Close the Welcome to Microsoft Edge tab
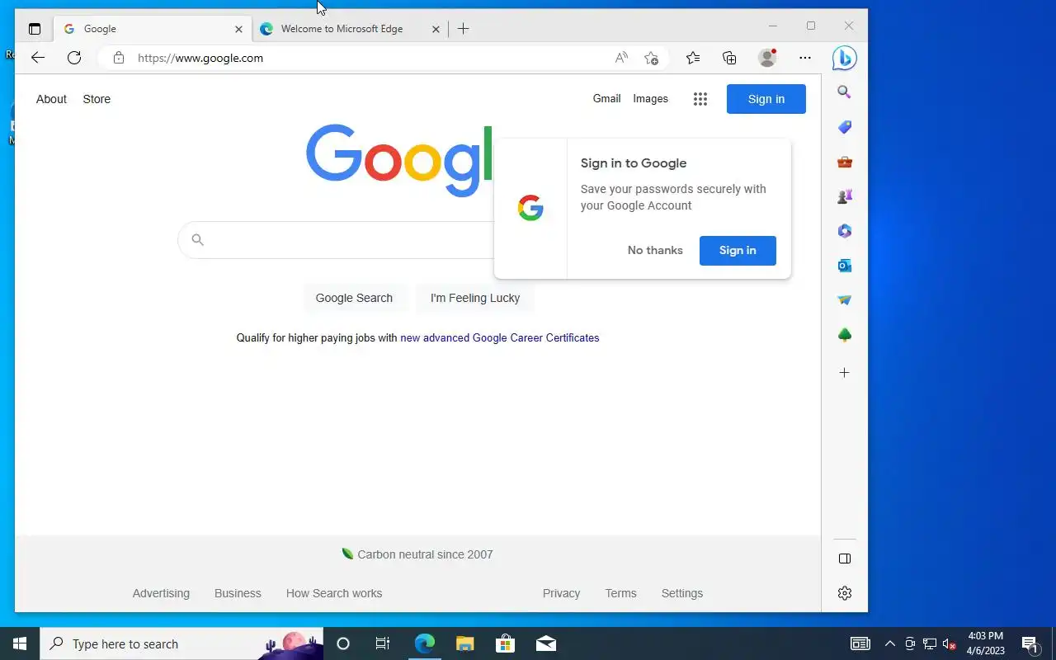Image resolution: width=1056 pixels, height=660 pixels. pos(436,29)
